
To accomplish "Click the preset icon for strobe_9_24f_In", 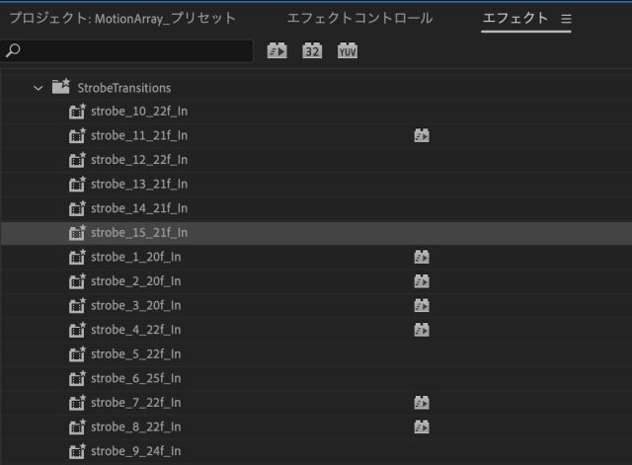I will click(77, 451).
